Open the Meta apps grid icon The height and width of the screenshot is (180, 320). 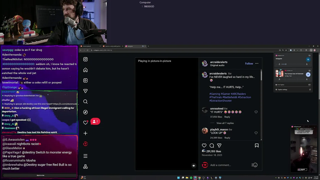85,166
